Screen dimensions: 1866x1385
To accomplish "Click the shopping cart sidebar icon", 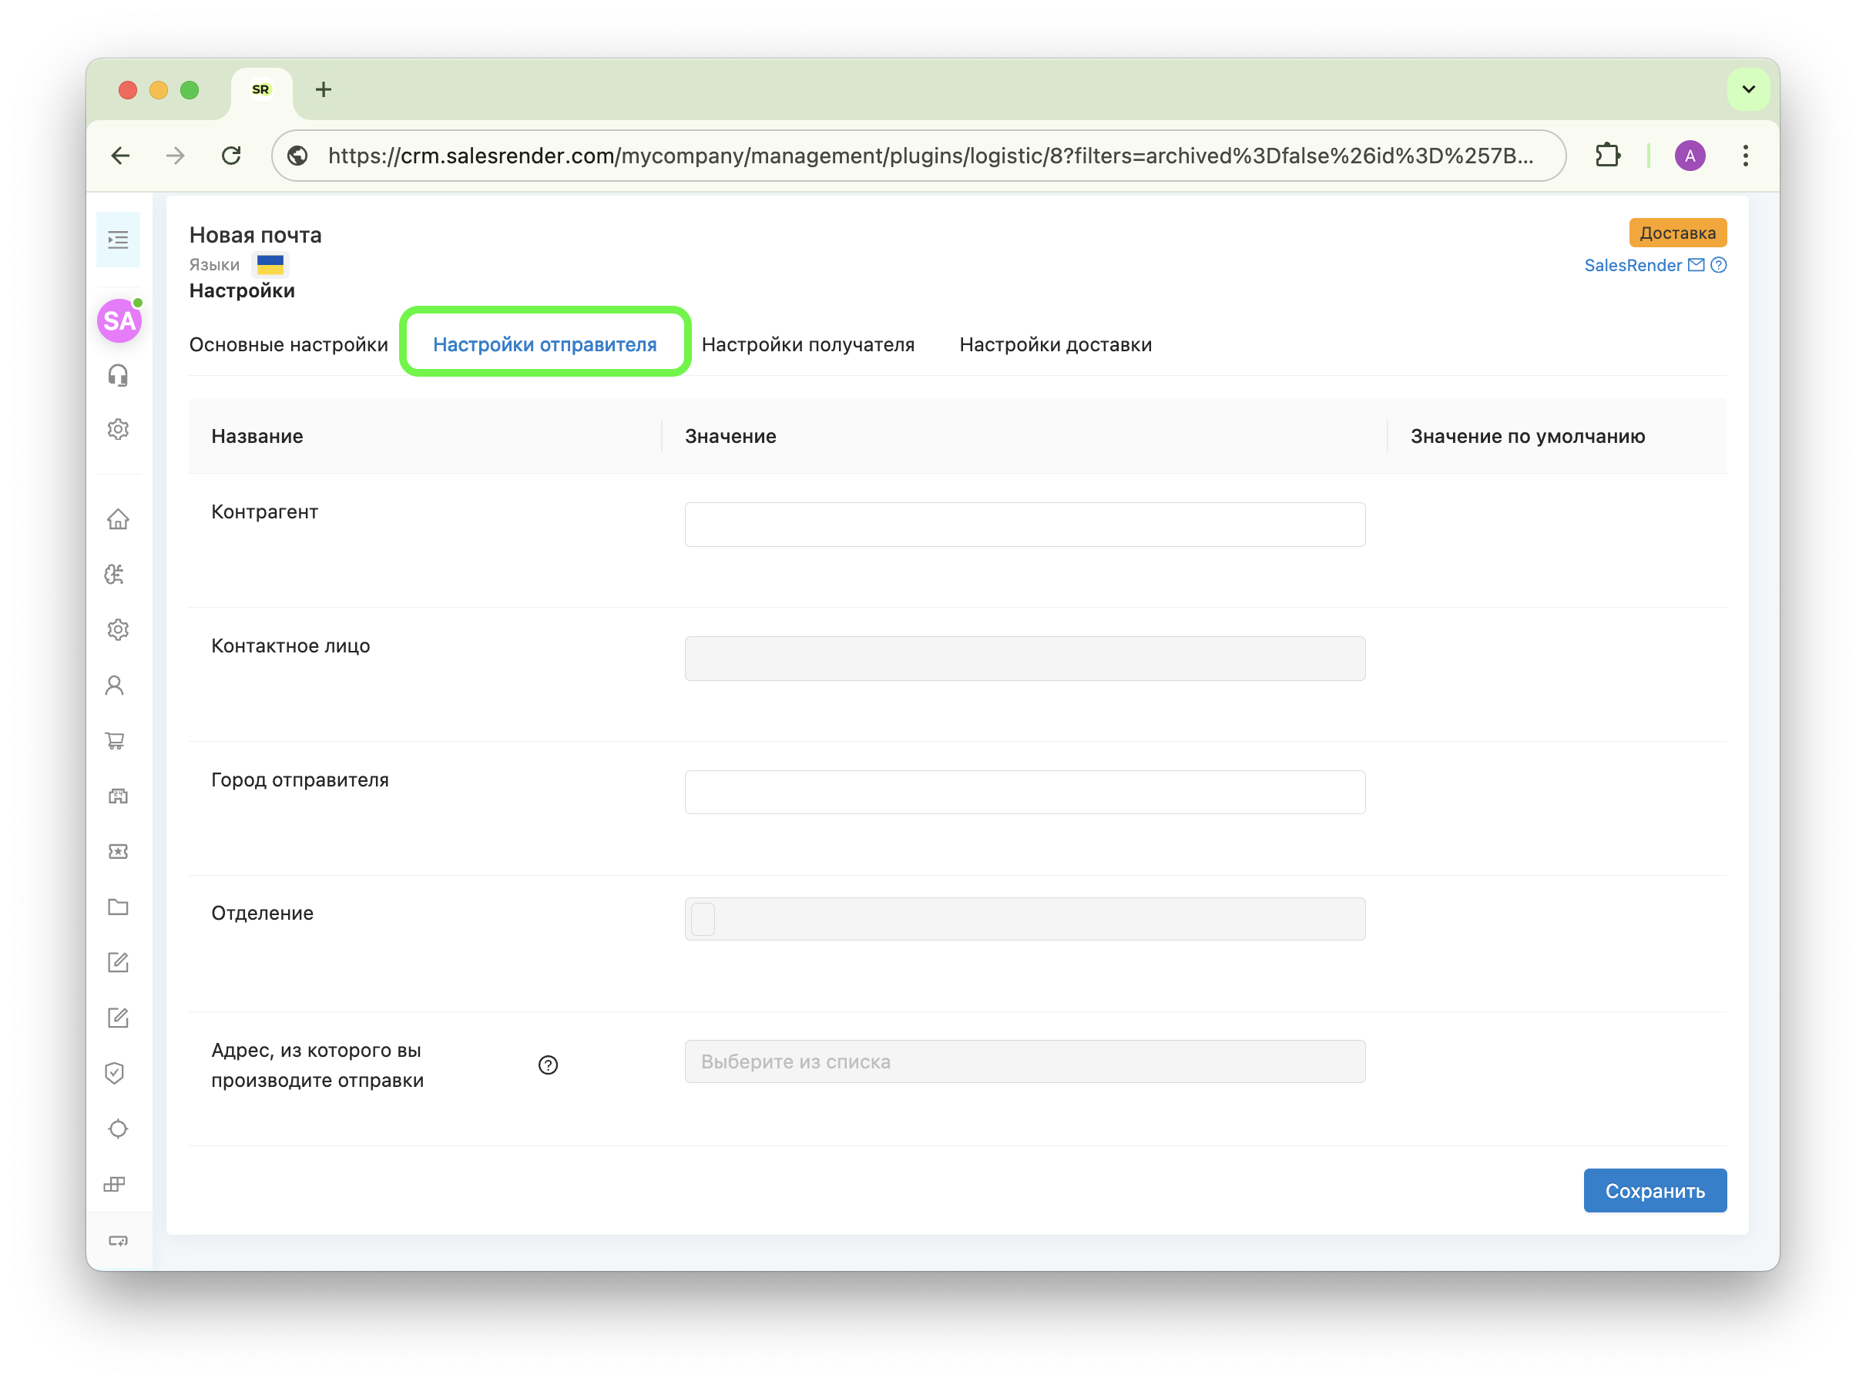I will pyautogui.click(x=116, y=740).
